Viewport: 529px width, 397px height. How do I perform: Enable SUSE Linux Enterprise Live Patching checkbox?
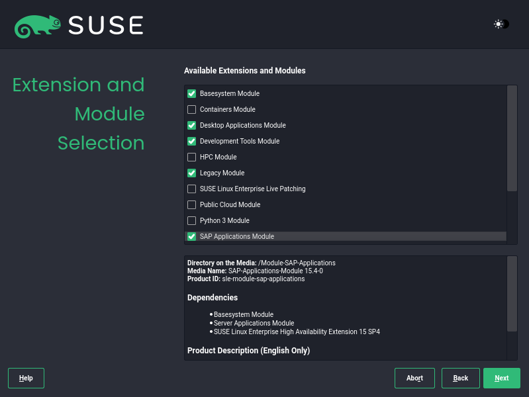coord(191,189)
